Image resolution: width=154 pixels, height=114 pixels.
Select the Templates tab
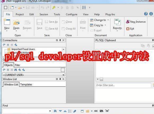click(x=26, y=85)
